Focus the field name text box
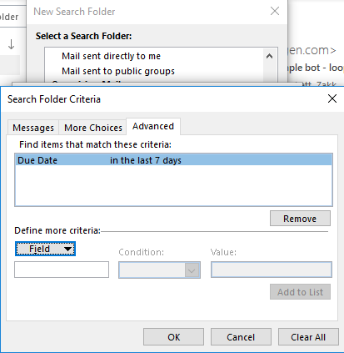 tap(62, 270)
